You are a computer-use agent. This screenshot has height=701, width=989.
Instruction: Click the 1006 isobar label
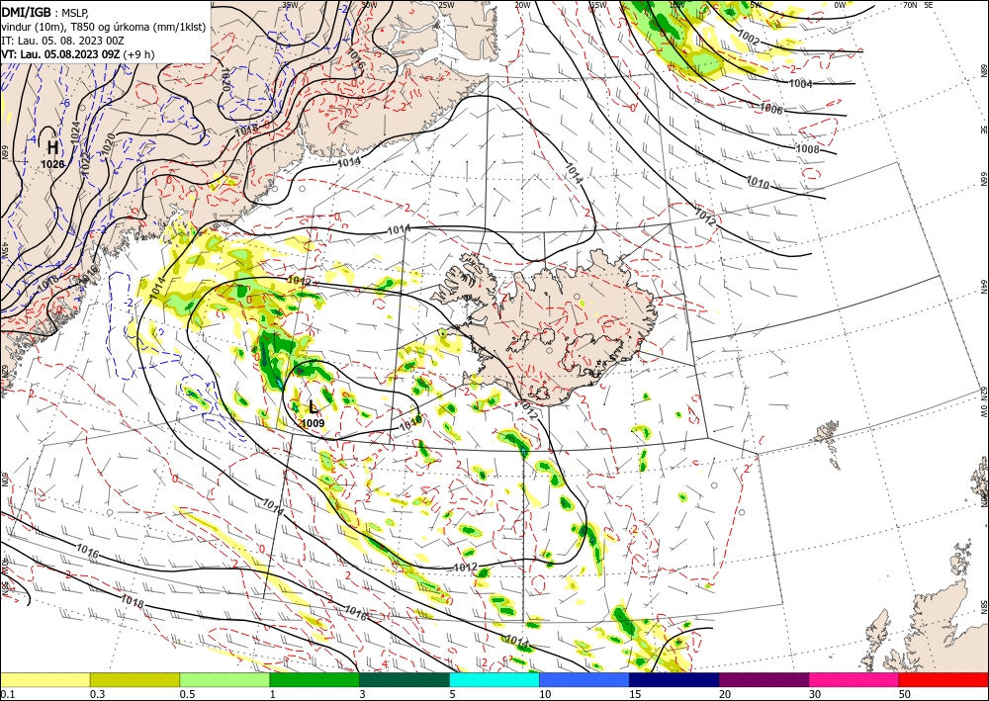click(x=770, y=109)
